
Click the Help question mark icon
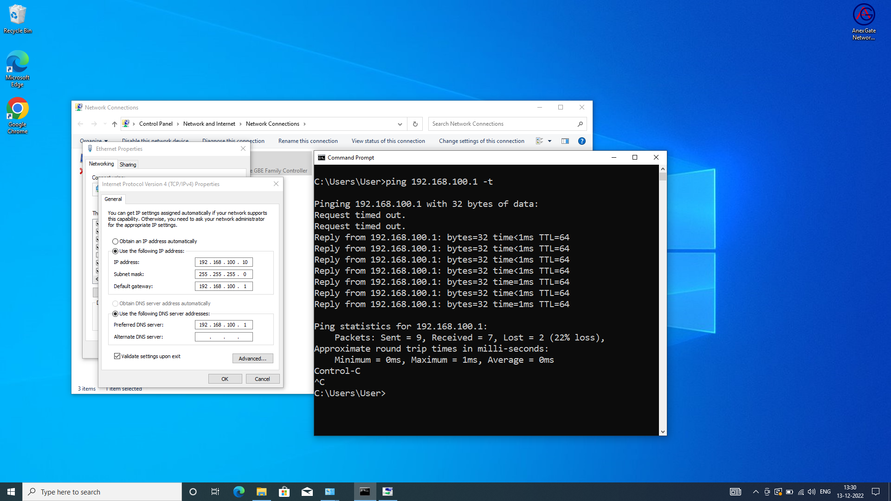(x=581, y=141)
